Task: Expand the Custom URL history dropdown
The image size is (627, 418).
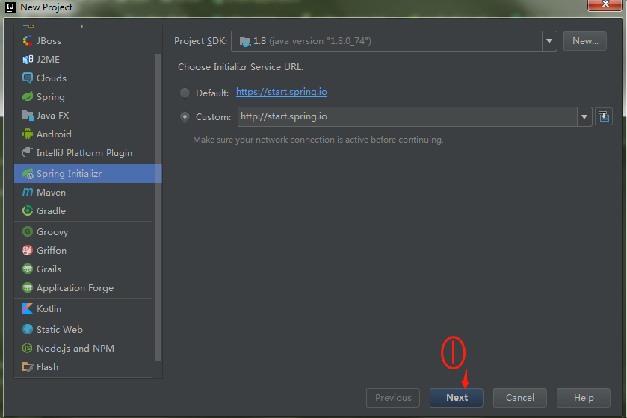Action: (x=584, y=117)
